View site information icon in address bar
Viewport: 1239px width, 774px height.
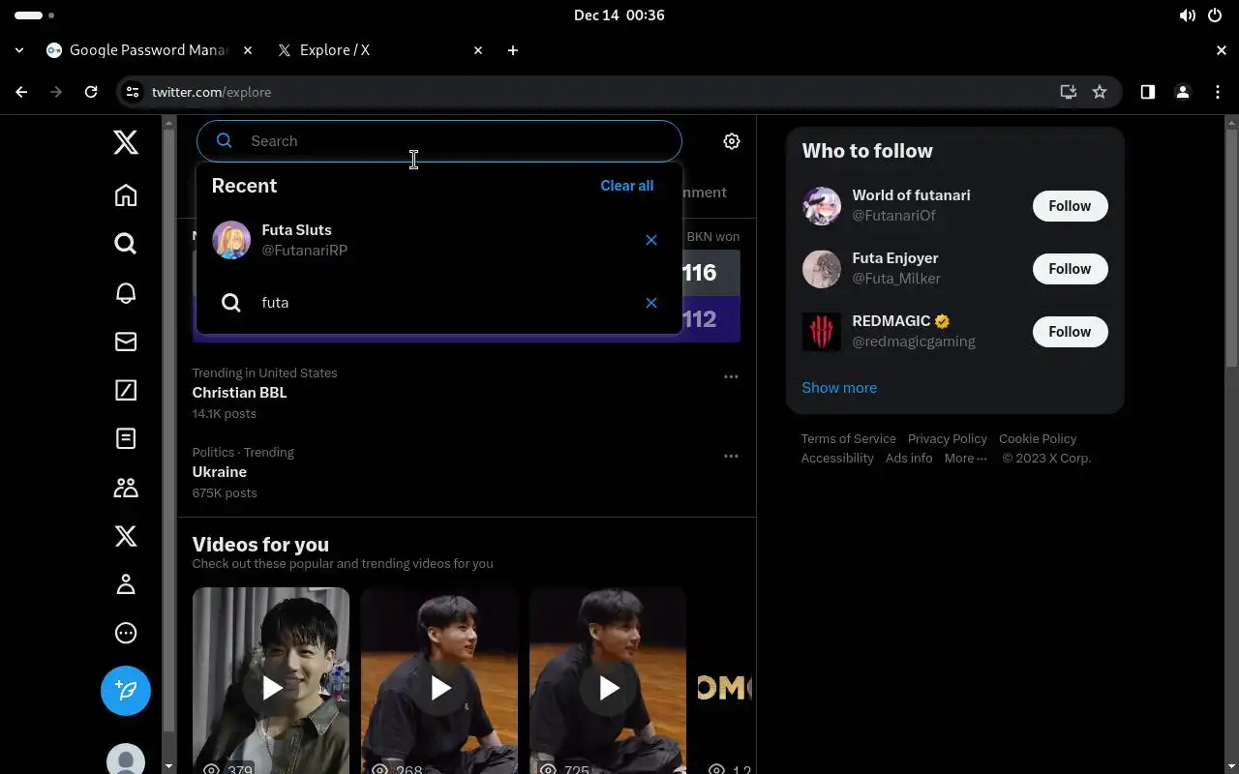(133, 92)
